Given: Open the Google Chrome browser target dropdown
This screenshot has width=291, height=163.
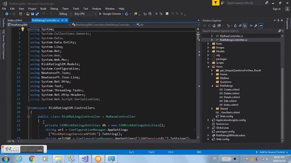Looking at the screenshot, I should (122, 14).
